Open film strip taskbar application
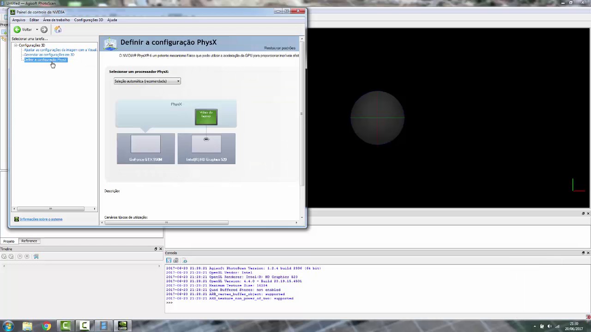The image size is (591, 332). pyautogui.click(x=103, y=326)
